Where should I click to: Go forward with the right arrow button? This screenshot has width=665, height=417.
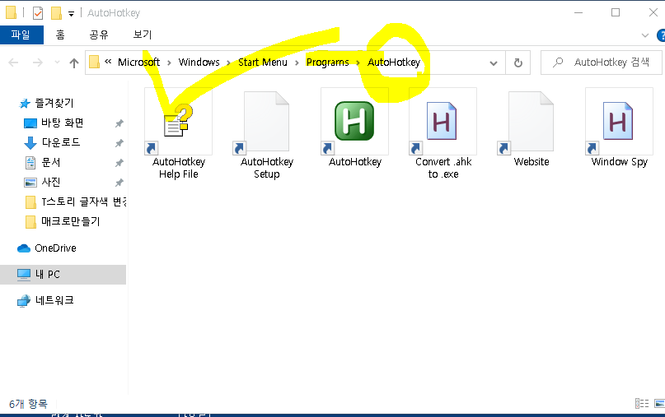point(38,63)
